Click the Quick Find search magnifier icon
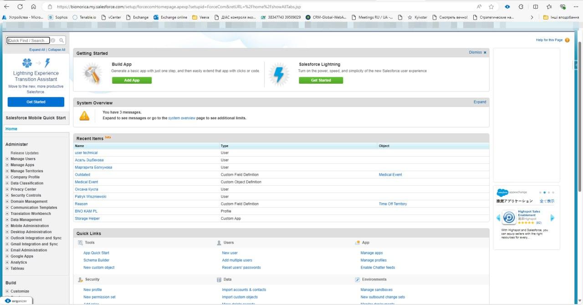 [x=61, y=41]
